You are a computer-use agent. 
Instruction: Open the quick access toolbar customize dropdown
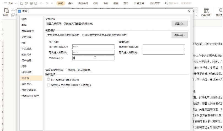coord(52,3)
